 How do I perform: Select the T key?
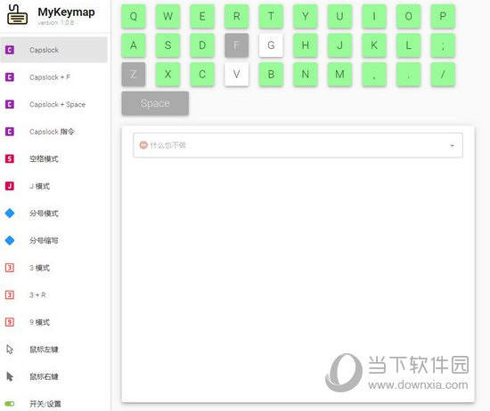point(271,16)
